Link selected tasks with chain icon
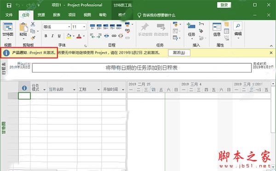The image size is (276, 171). (x=114, y=36)
